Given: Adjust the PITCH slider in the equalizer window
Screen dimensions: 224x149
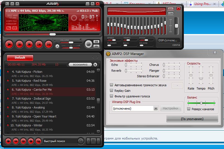Looking at the screenshot, I should (146, 40).
